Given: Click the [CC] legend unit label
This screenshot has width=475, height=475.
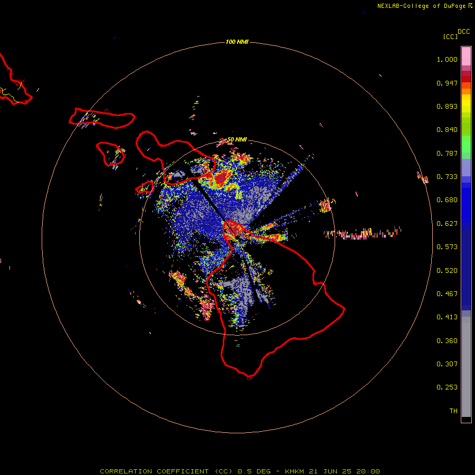Looking at the screenshot, I should (x=450, y=36).
